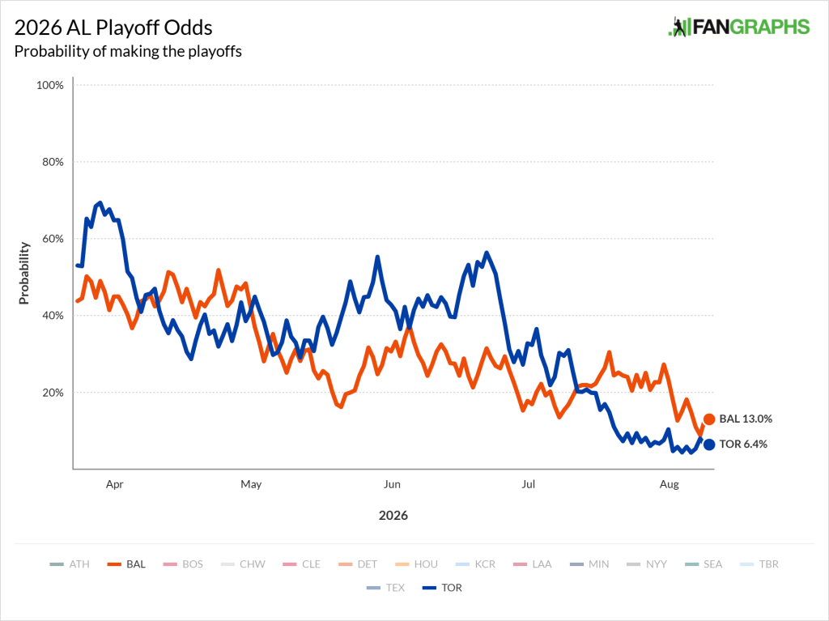
Task: Click the FanGraphs logo
Action: click(739, 27)
